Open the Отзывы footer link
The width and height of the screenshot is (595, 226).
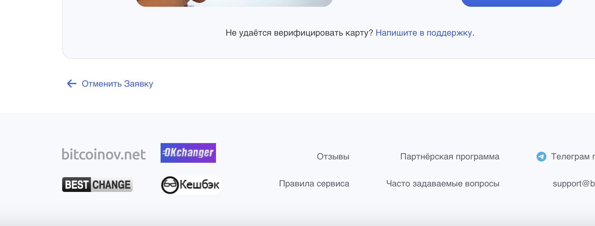pyautogui.click(x=333, y=157)
